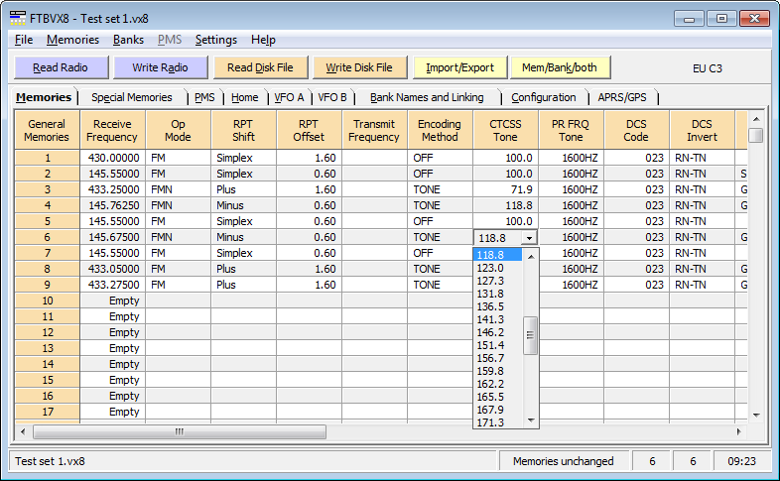
Task: Click the Read Disk File button
Action: coord(260,67)
